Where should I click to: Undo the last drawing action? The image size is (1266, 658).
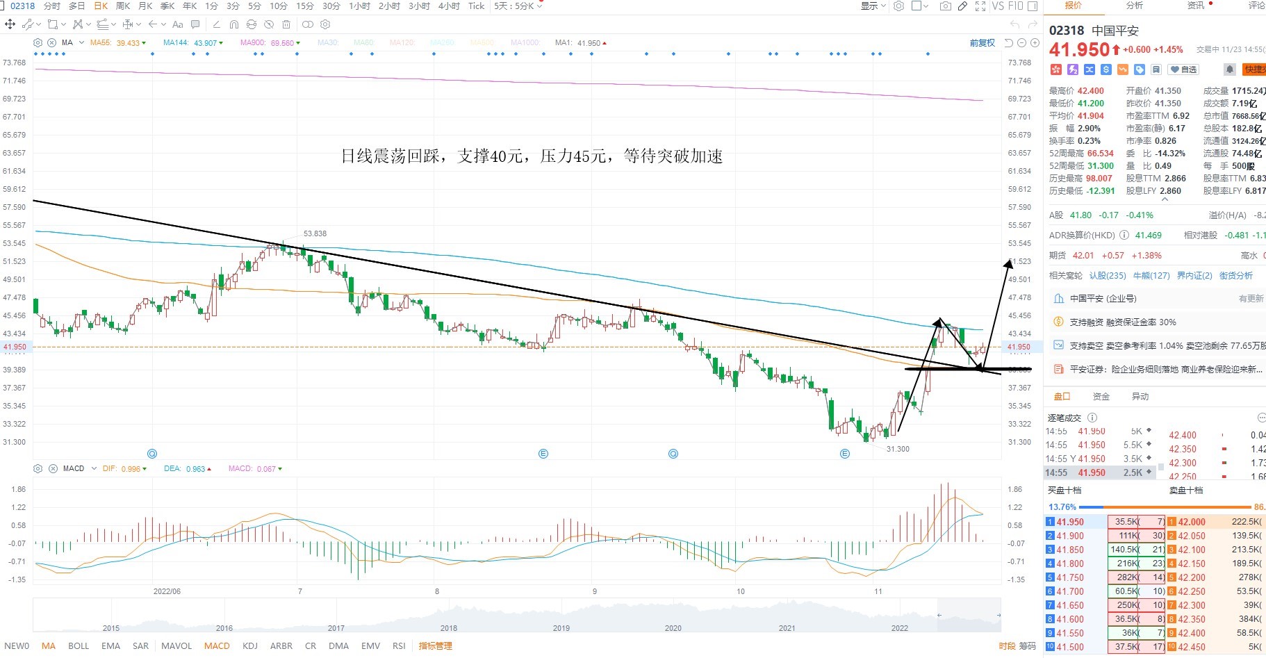coord(1015,24)
